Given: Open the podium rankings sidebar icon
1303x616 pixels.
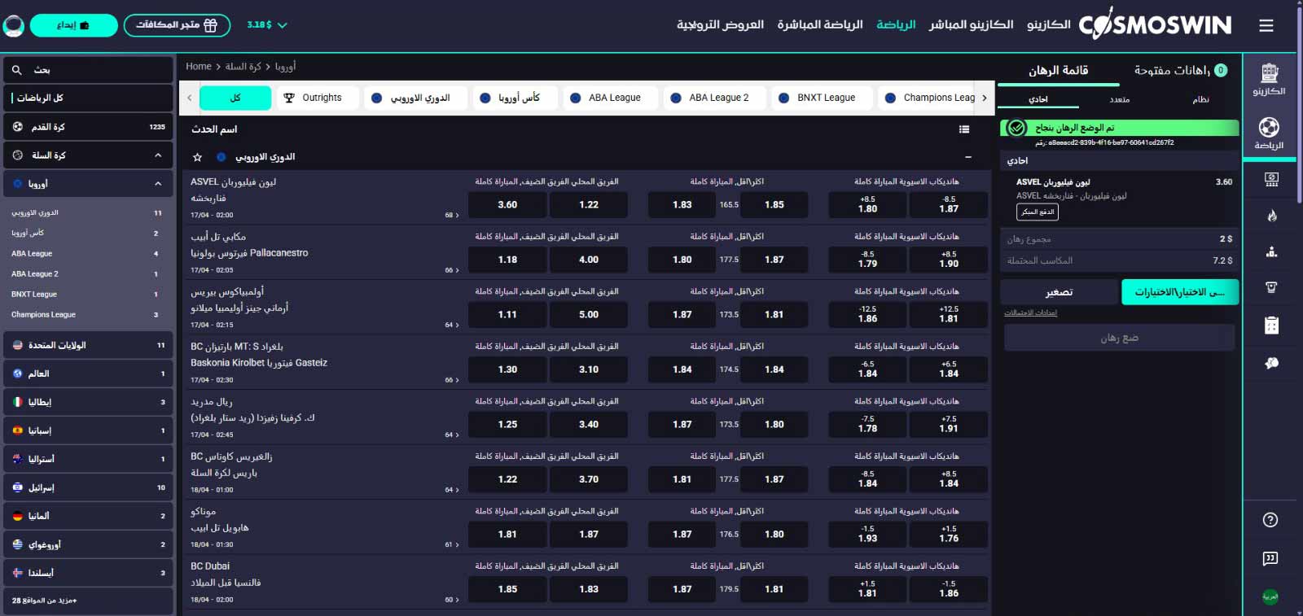Looking at the screenshot, I should click(x=1271, y=251).
